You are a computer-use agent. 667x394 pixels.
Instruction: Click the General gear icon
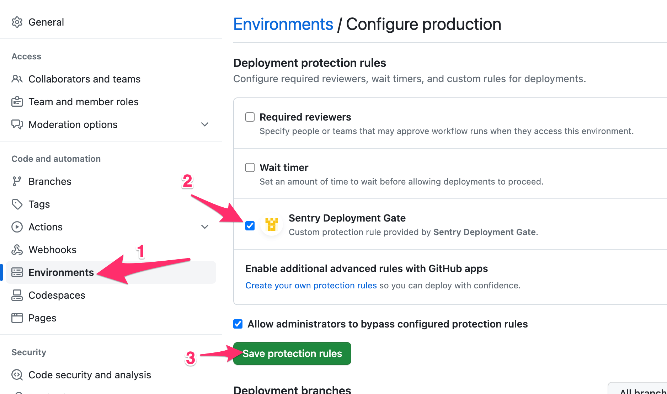(17, 22)
